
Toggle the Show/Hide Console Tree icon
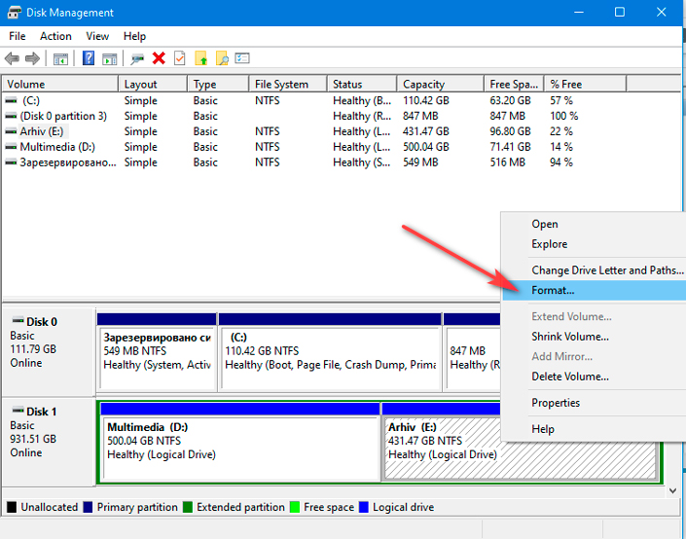point(60,58)
